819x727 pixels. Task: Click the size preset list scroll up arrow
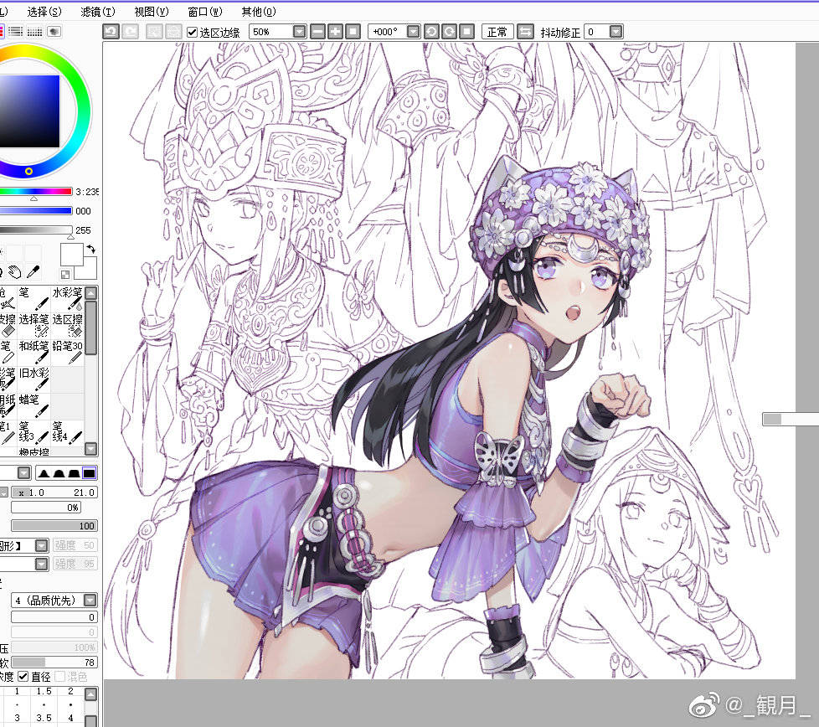coord(91,694)
